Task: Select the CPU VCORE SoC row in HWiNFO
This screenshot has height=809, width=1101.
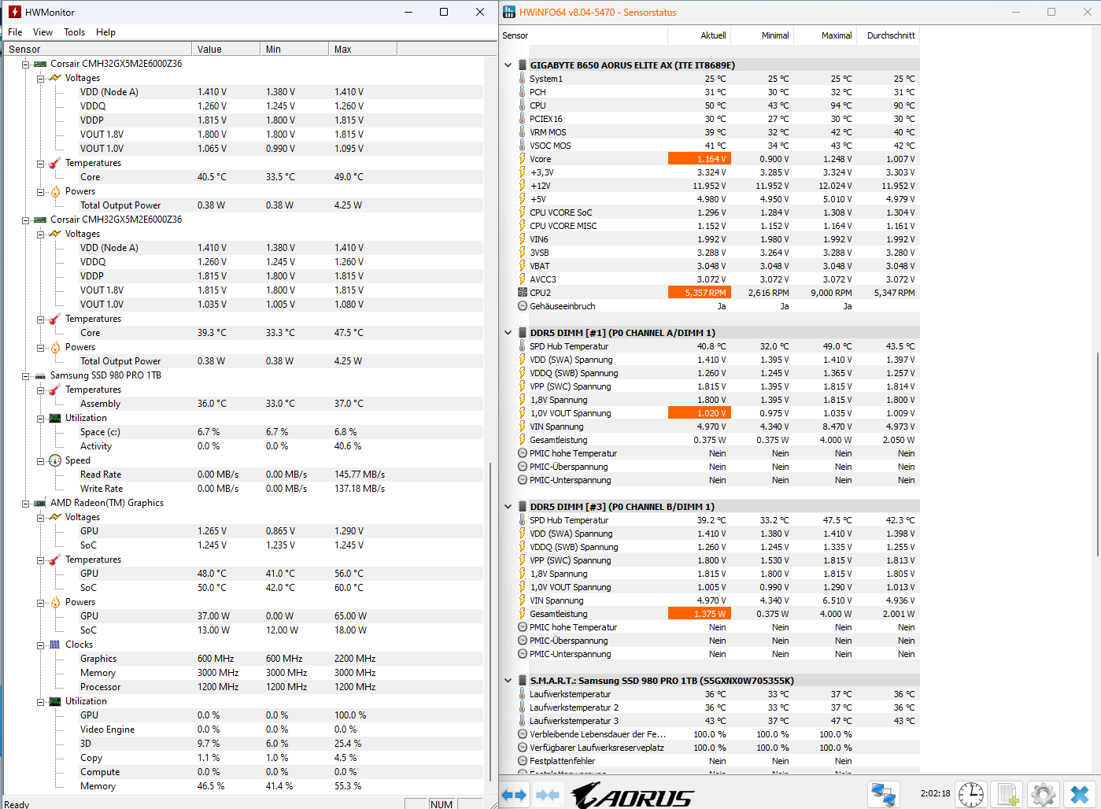Action: [x=718, y=212]
